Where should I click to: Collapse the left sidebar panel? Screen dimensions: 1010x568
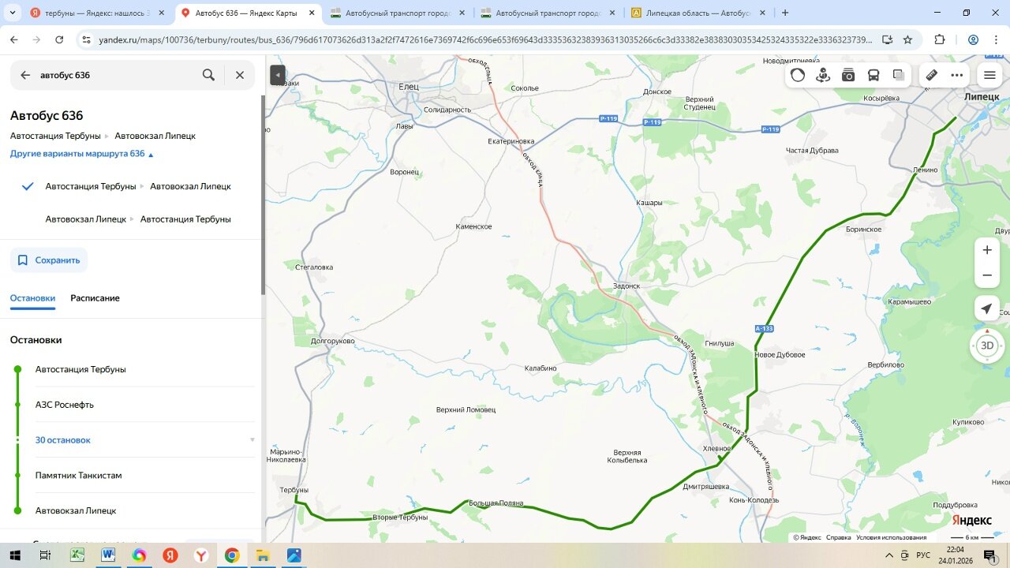click(277, 75)
